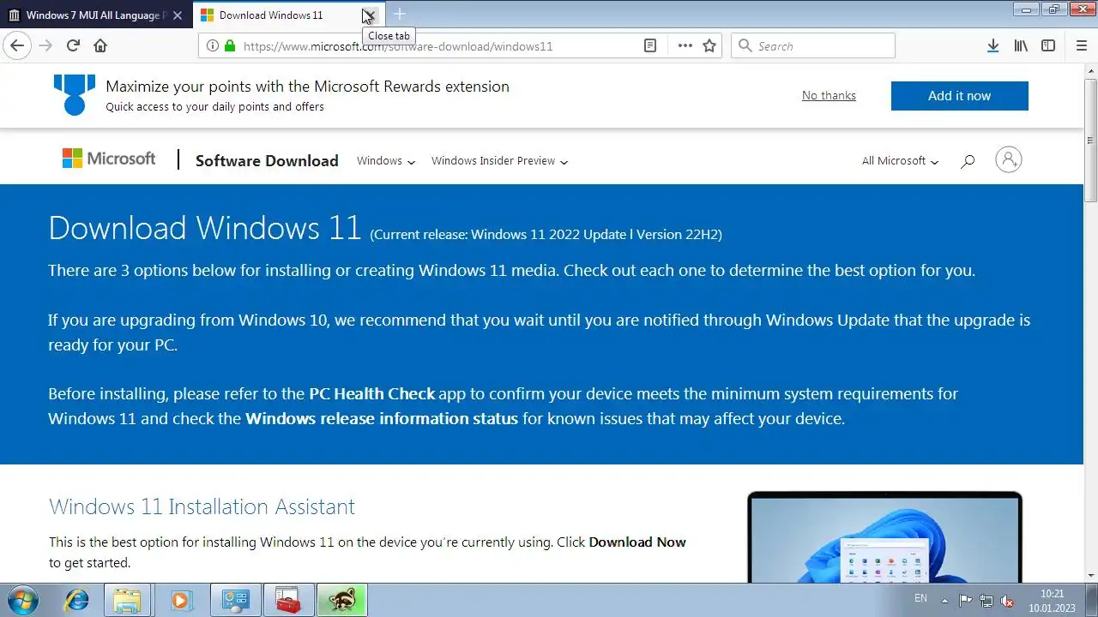The image size is (1098, 617).
Task: Open the Firefox hamburger menu
Action: (x=1081, y=45)
